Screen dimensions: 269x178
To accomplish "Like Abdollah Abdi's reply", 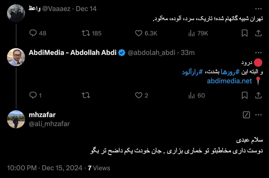I will [x=139, y=95].
